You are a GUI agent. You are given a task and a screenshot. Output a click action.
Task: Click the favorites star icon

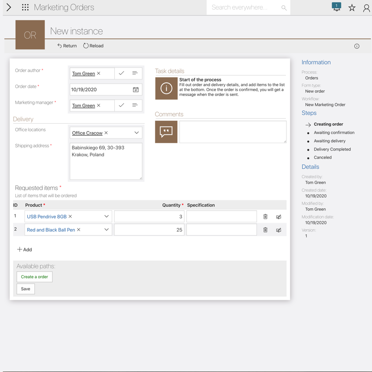click(352, 8)
